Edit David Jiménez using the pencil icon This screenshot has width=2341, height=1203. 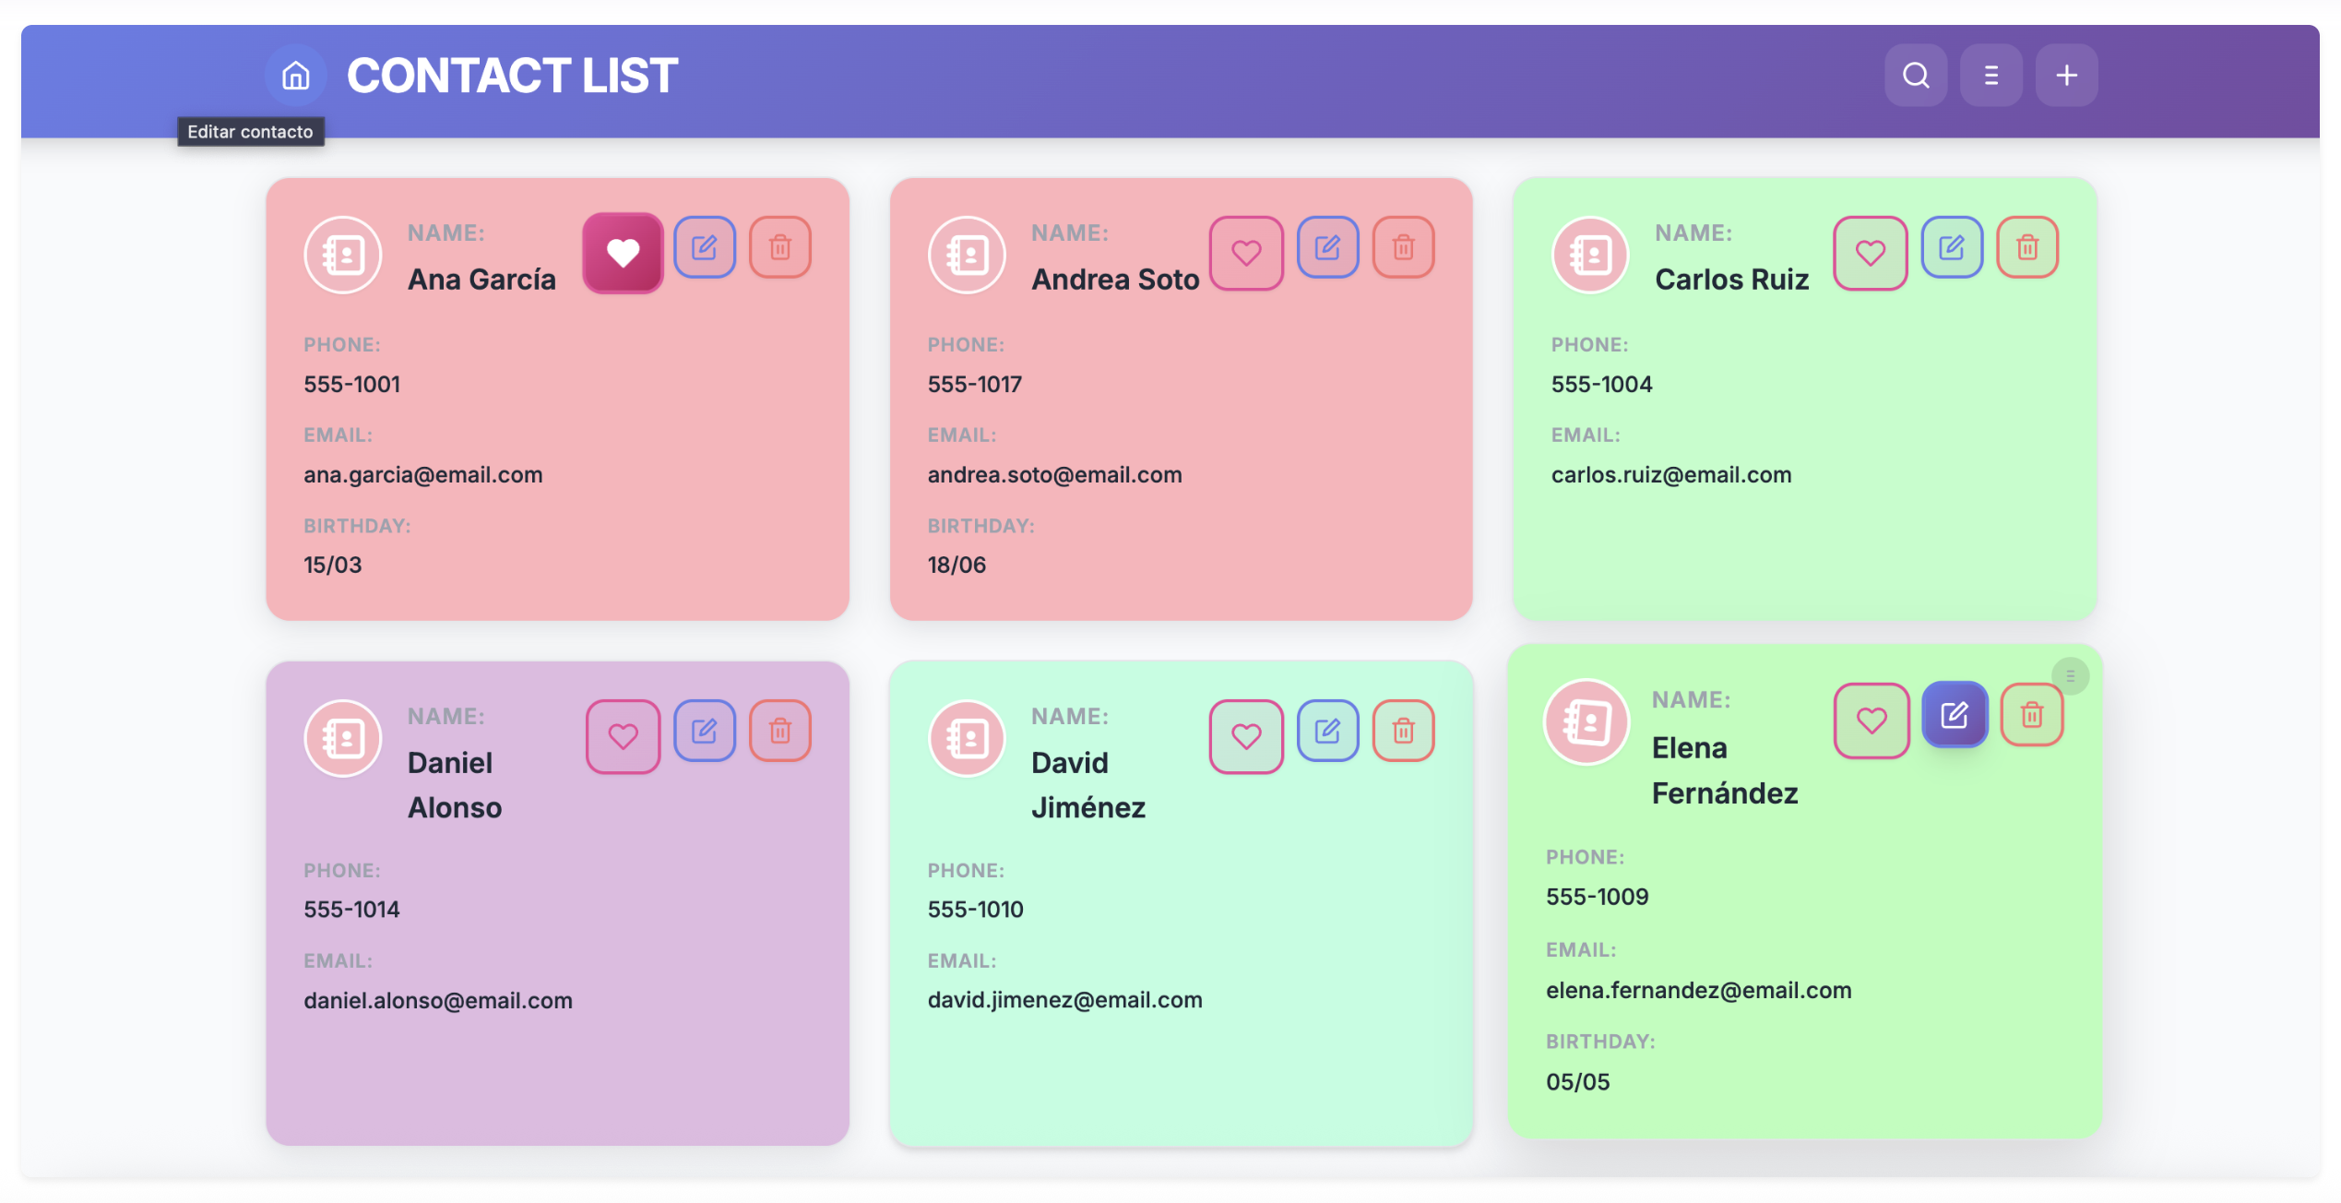(x=1328, y=730)
